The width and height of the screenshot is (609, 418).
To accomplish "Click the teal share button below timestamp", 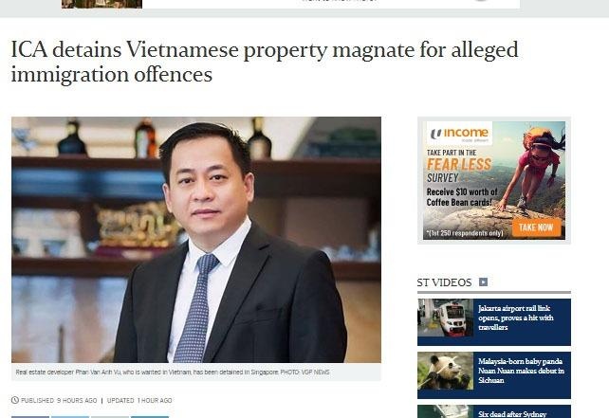I will 150,417.
